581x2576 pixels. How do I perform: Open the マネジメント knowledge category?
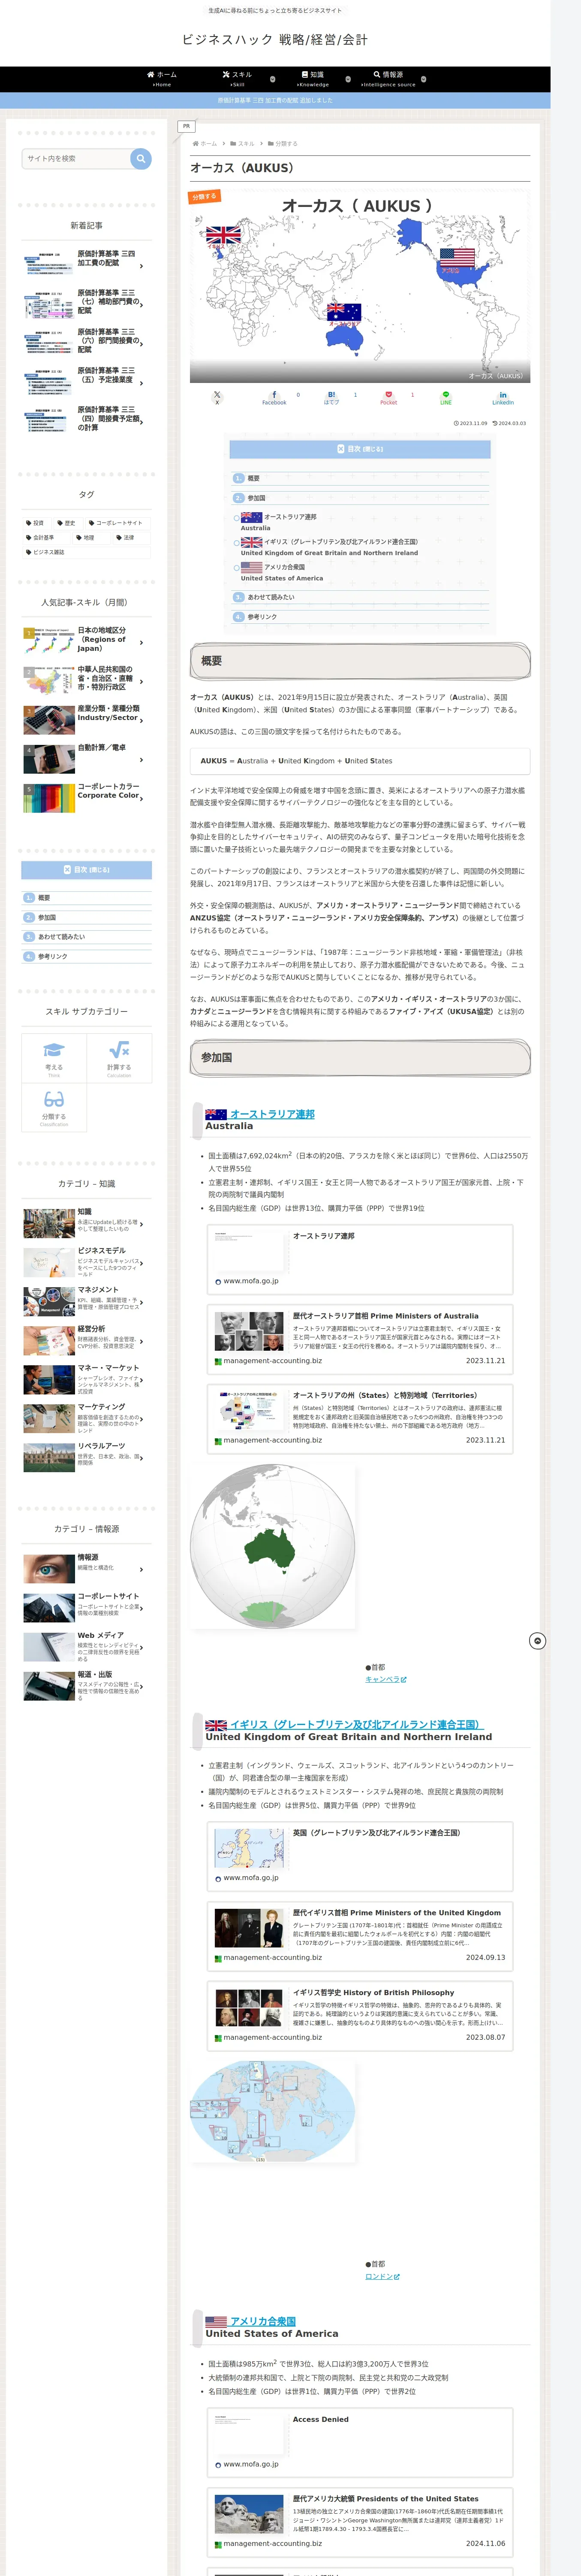(87, 1301)
